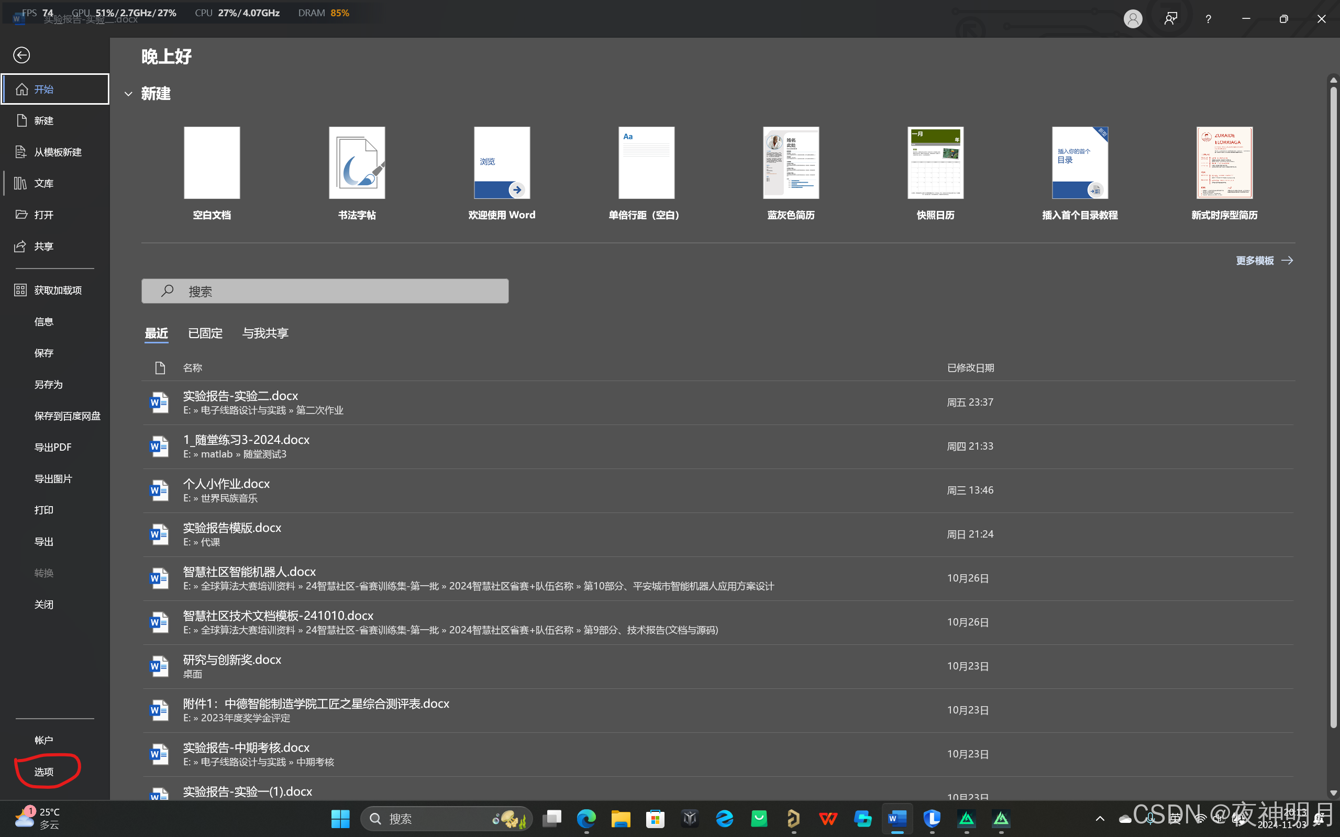Open the 共享 share page
Screen dimensions: 1340x837
(43, 246)
